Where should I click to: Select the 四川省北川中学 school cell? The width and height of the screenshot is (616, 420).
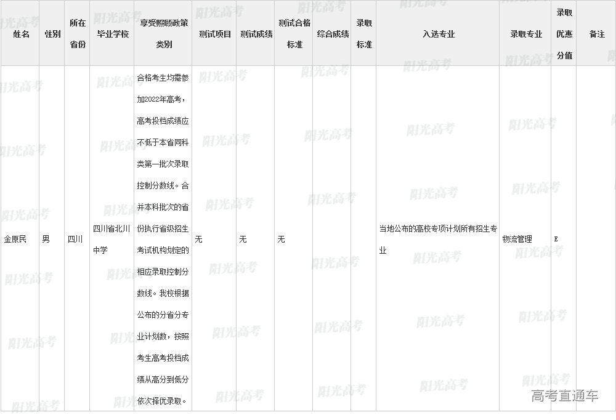pos(111,240)
